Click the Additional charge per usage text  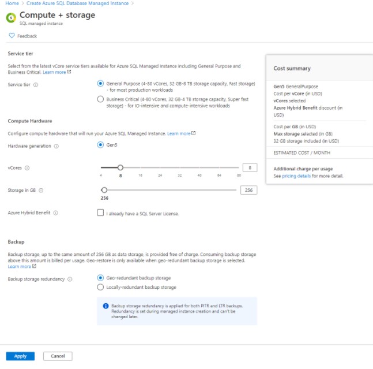303,169
